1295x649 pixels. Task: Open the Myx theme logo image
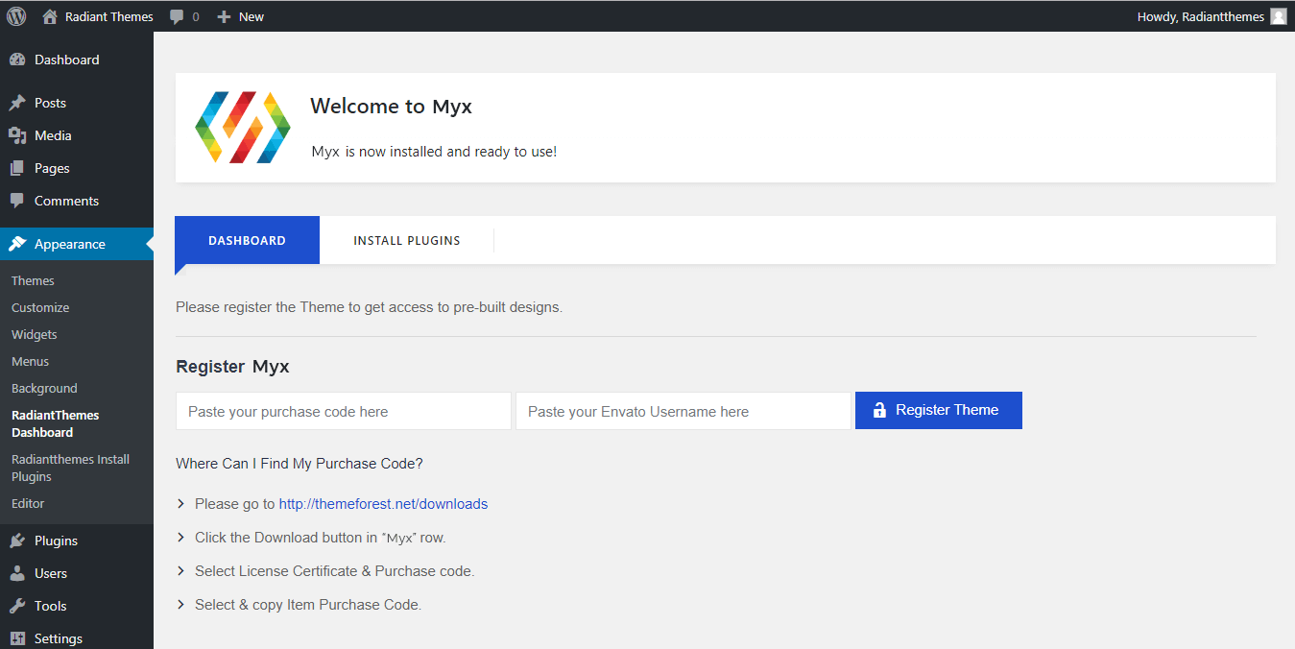tap(242, 128)
